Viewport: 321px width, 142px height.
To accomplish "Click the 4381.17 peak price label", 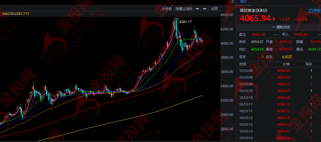I will click(185, 22).
